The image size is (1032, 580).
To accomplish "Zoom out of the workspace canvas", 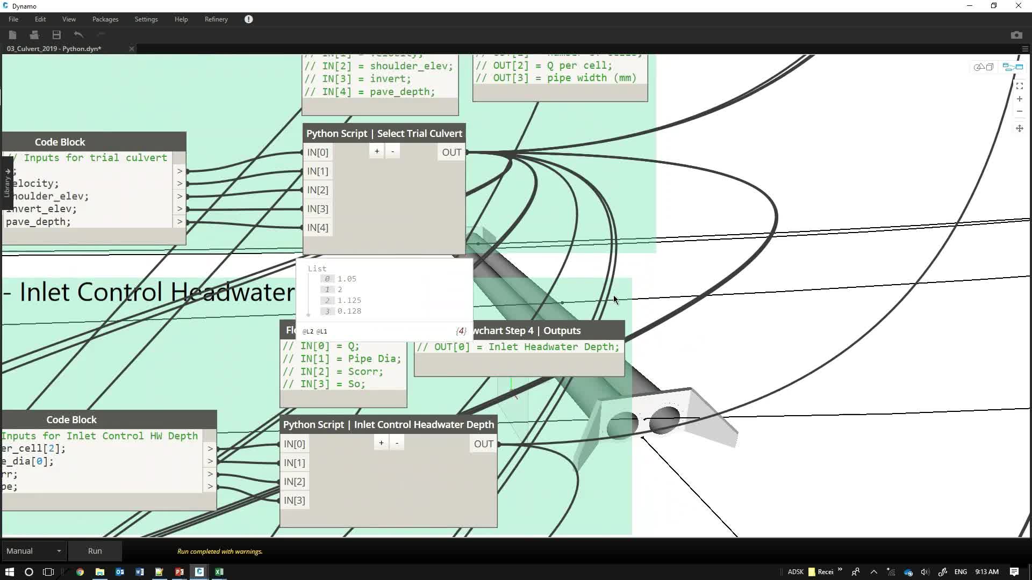I will (x=1019, y=112).
